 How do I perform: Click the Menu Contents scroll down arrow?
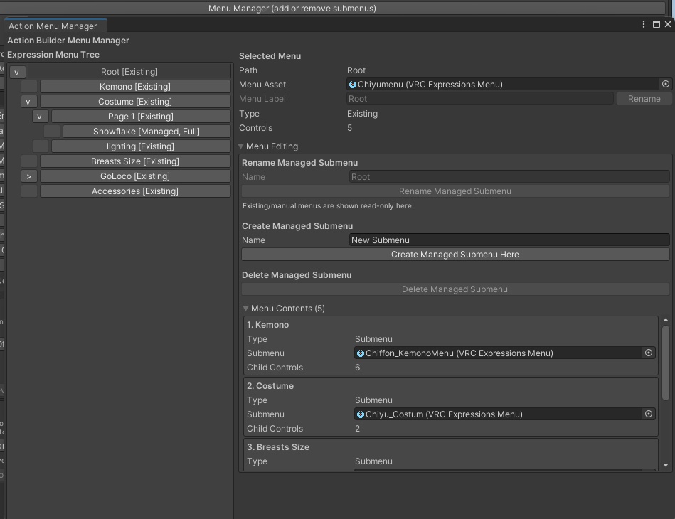coord(666,465)
